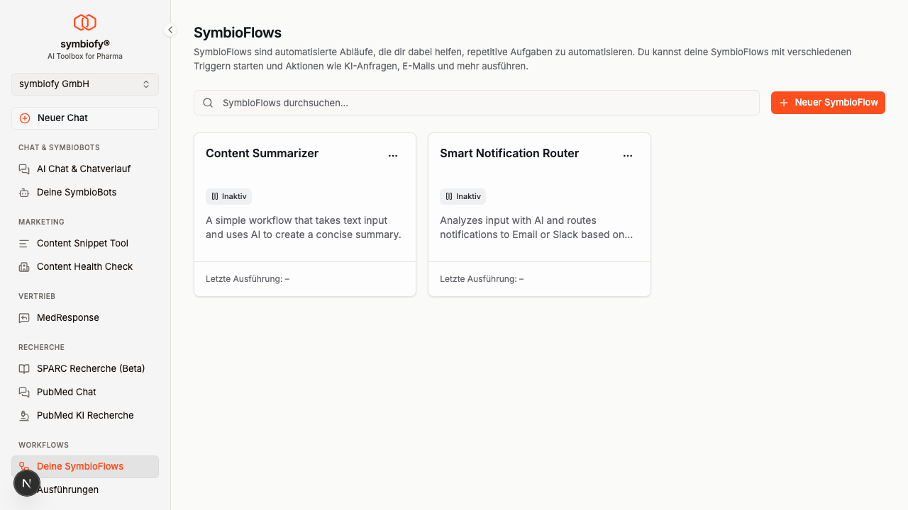
Task: Toggle Inaktiv on Smart Notification Router
Action: [463, 196]
